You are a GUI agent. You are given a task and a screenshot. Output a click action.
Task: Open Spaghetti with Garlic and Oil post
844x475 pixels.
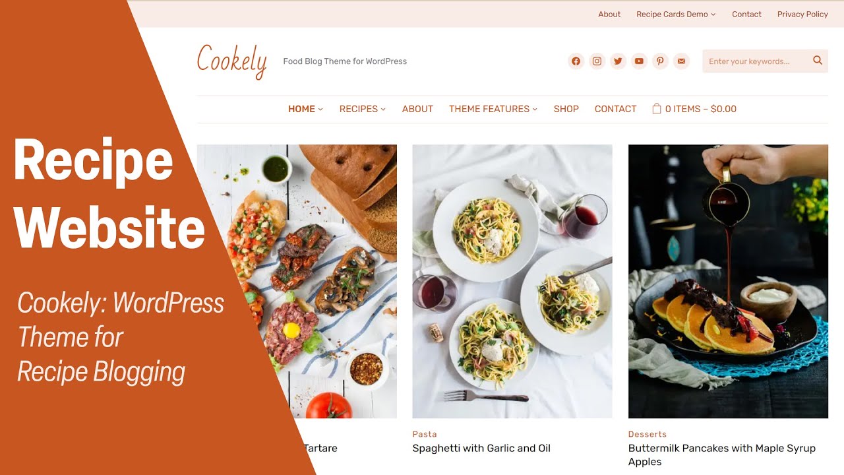pos(481,448)
